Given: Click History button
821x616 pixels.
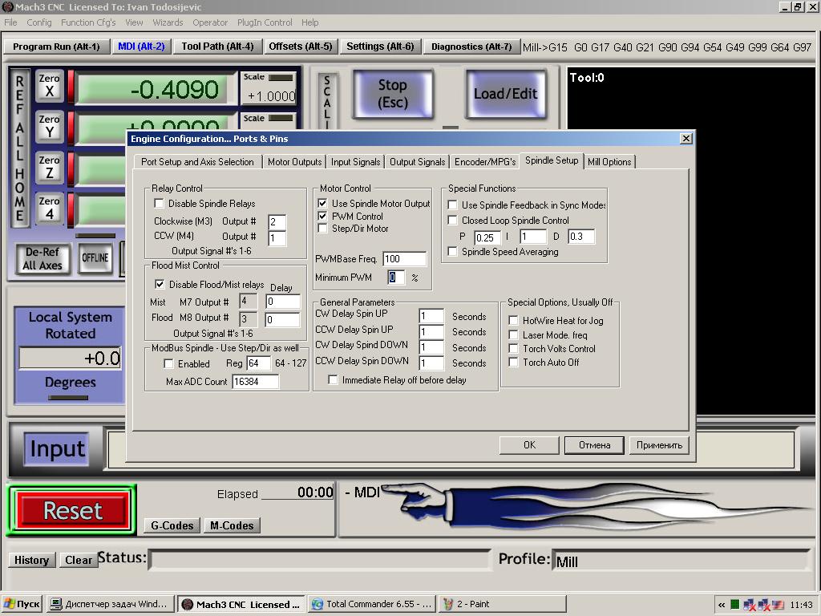Looking at the screenshot, I should coord(31,560).
